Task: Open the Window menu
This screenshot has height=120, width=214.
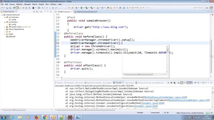Action: (x=53, y=4)
